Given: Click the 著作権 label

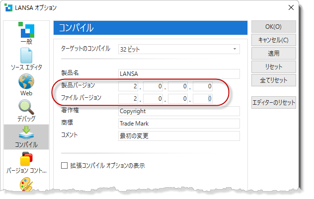Looking at the screenshot, I should [70, 110].
